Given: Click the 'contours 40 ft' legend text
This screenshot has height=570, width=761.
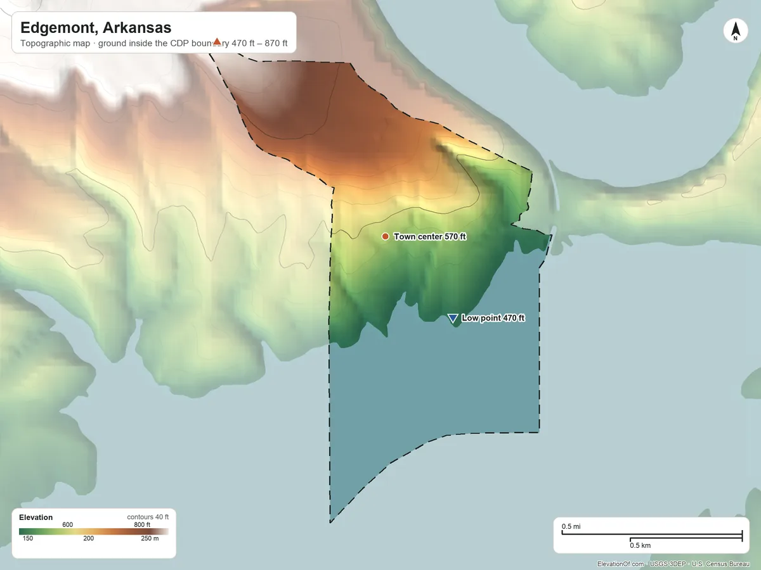Looking at the screenshot, I should pyautogui.click(x=148, y=517).
